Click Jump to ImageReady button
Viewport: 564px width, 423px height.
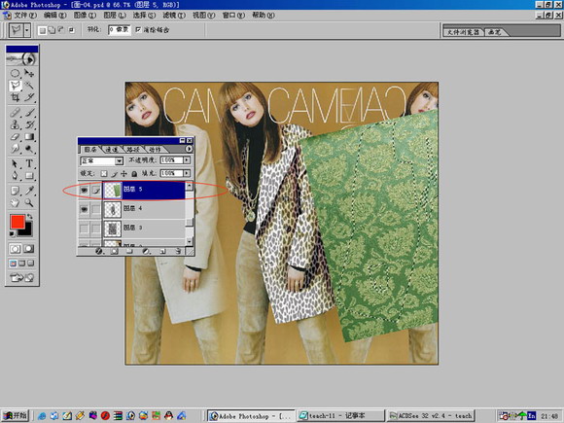click(21, 278)
